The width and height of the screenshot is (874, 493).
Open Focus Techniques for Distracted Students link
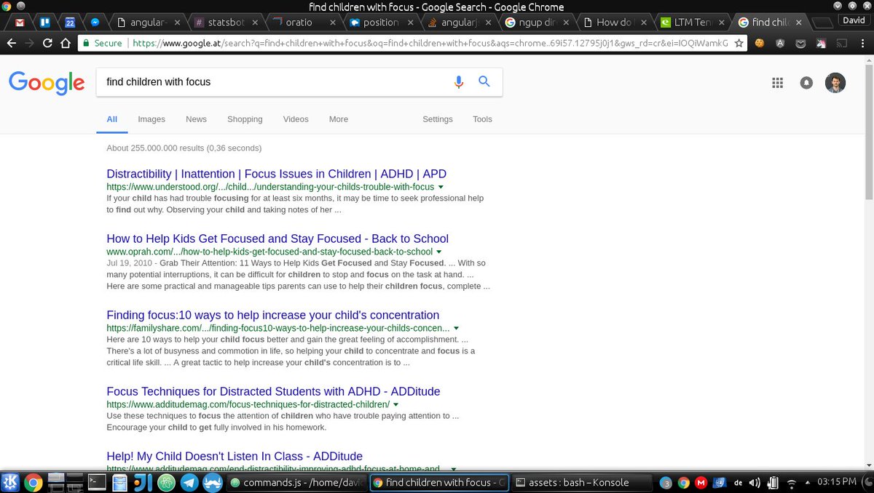[x=273, y=392]
